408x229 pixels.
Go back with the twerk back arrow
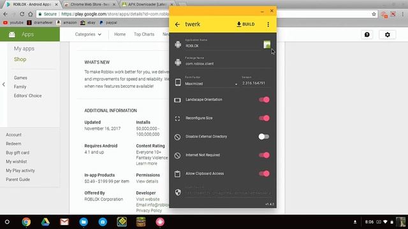[x=177, y=24]
